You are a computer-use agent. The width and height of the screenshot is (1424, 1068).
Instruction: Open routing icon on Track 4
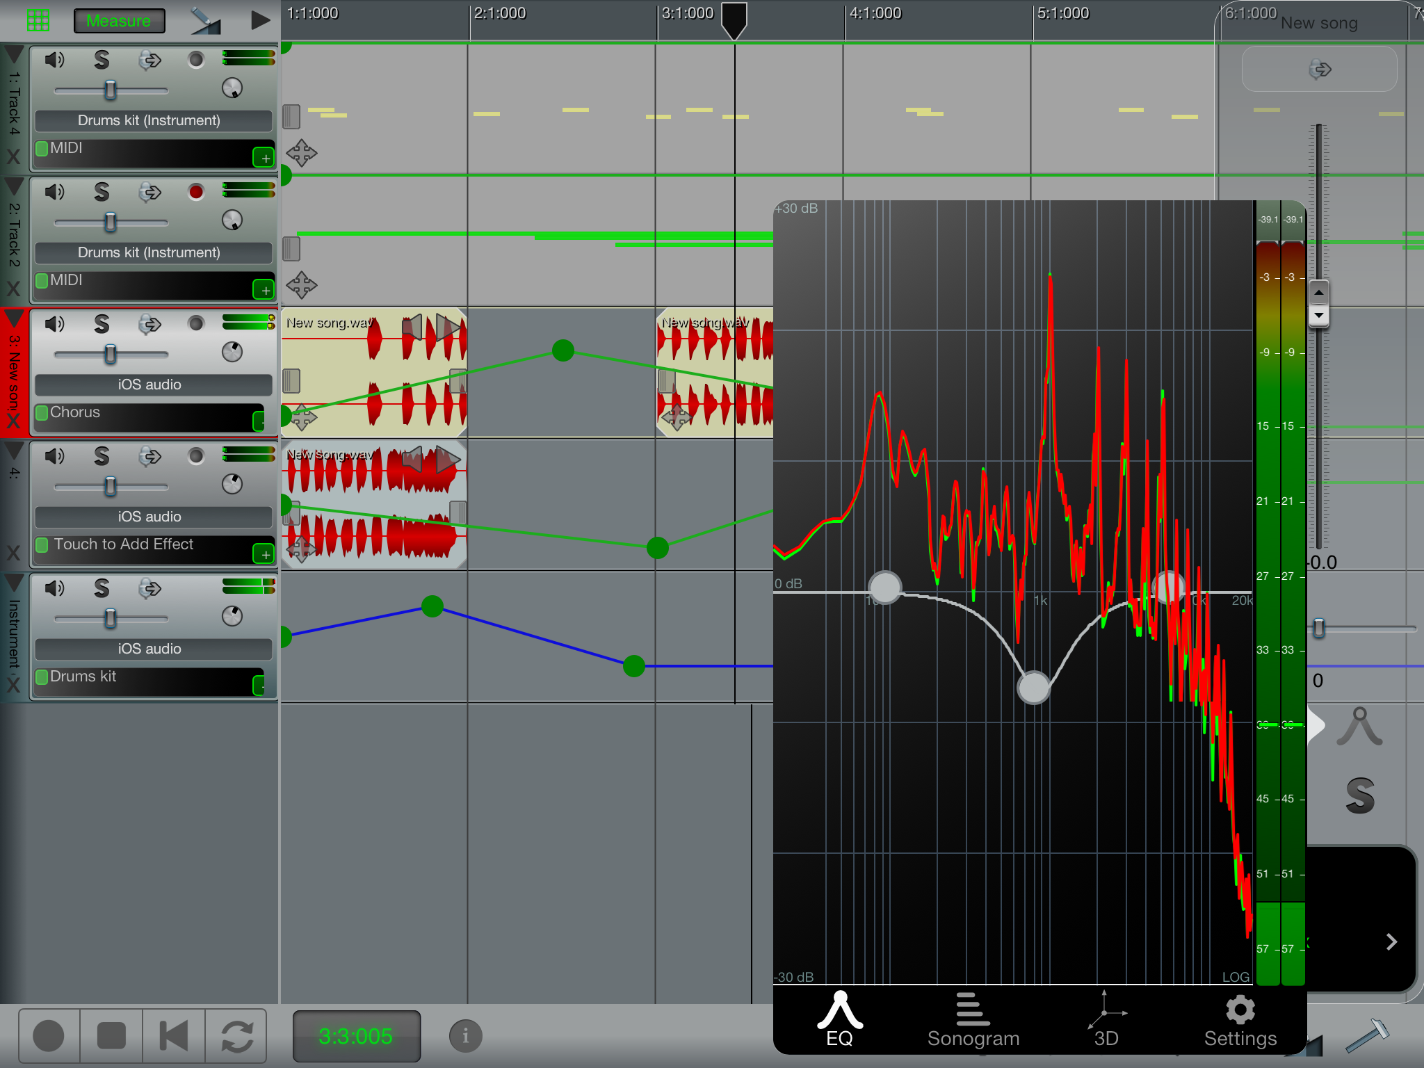point(149,60)
